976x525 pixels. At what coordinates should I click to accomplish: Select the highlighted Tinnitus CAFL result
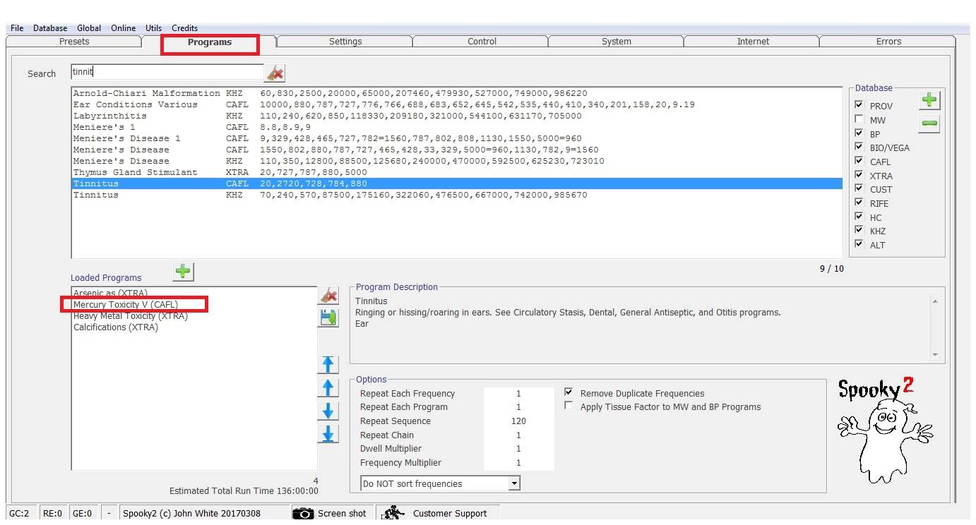[457, 183]
